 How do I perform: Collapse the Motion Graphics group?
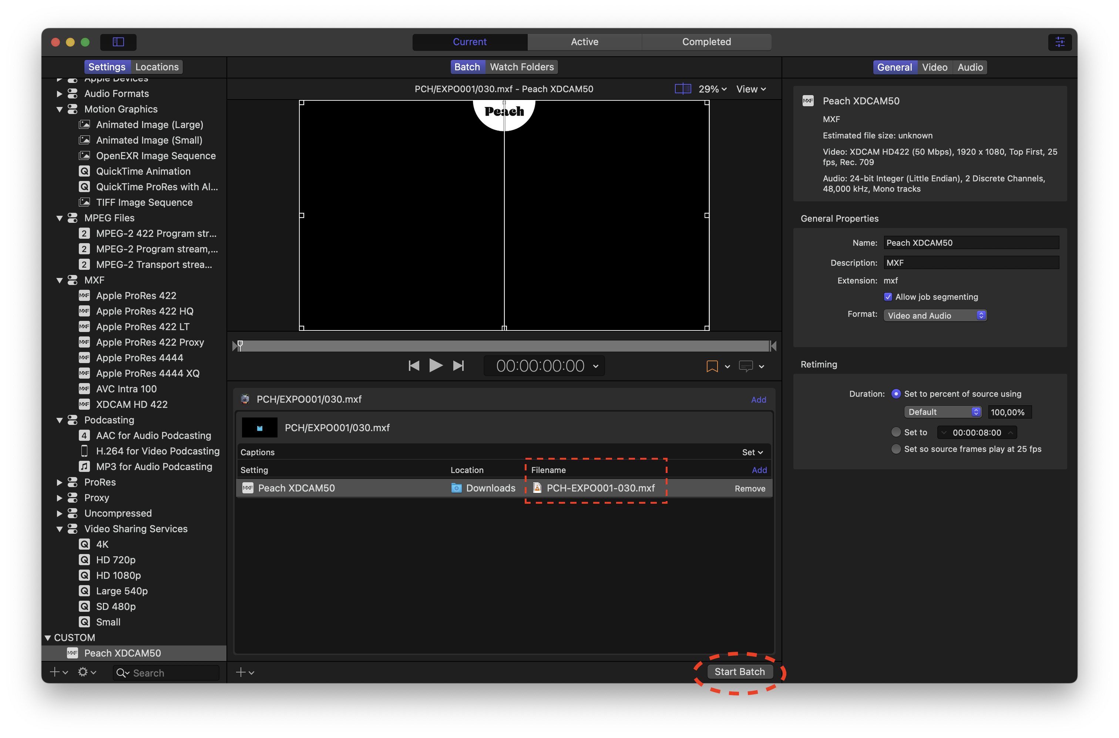click(59, 109)
